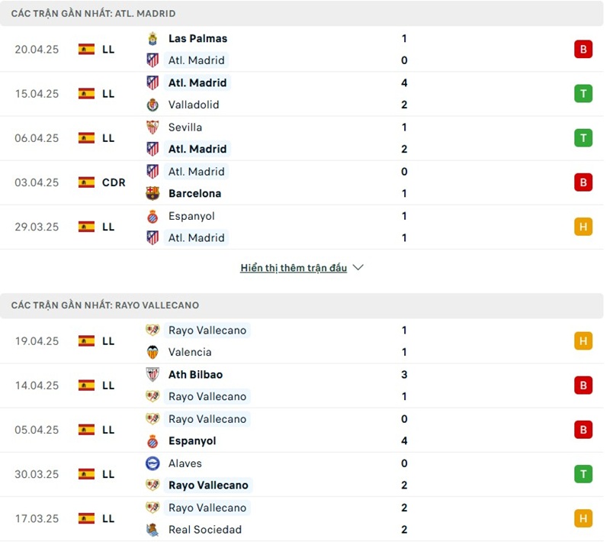Click green T badge for Valladolid match
The height and width of the screenshot is (542, 610).
pos(583,94)
